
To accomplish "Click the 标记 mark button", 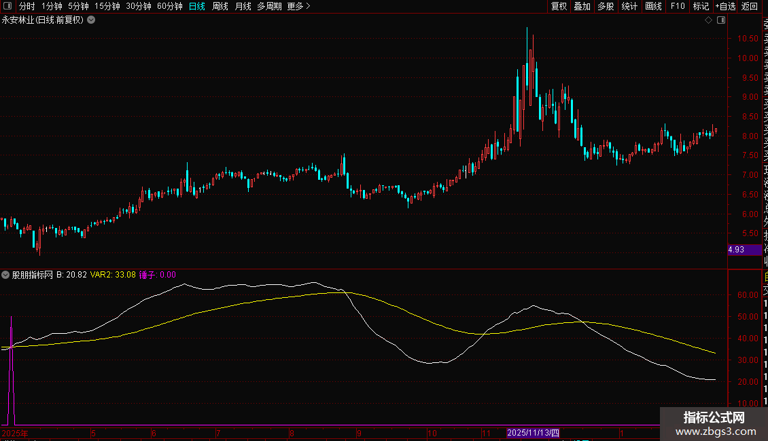I will (x=701, y=6).
